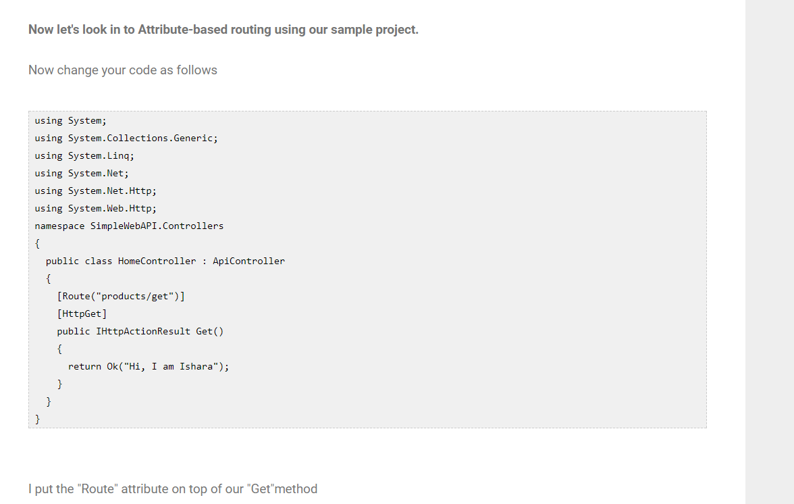Click the heading about Attribute-based routing
794x504 pixels.
(223, 30)
